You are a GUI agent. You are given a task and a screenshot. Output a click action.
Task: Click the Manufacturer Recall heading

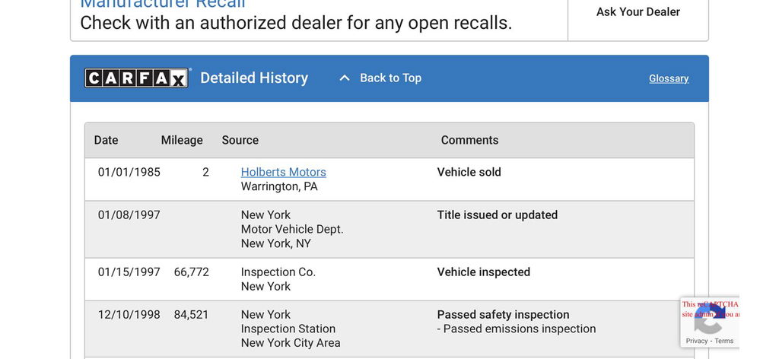pos(163,4)
